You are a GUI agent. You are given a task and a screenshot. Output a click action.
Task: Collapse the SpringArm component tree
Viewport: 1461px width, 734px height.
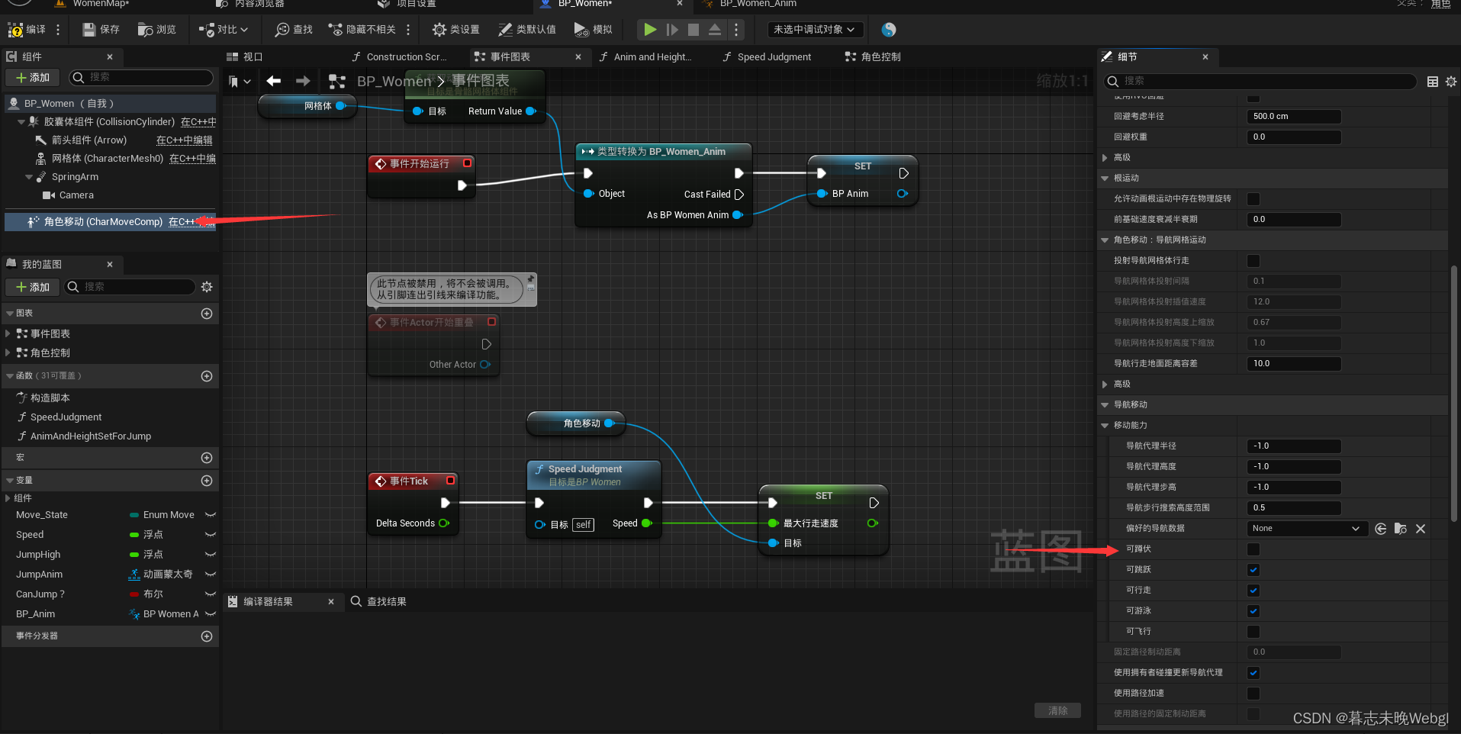30,177
